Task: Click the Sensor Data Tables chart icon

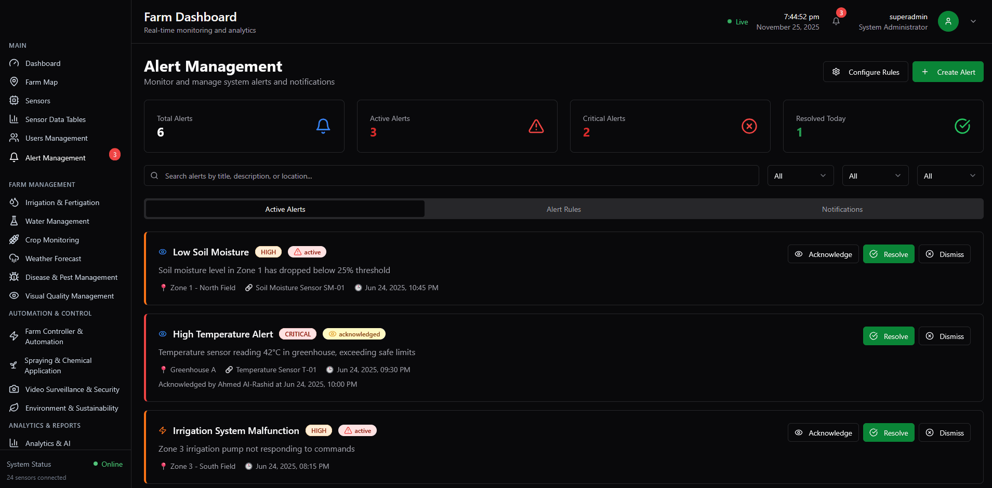Action: tap(15, 119)
